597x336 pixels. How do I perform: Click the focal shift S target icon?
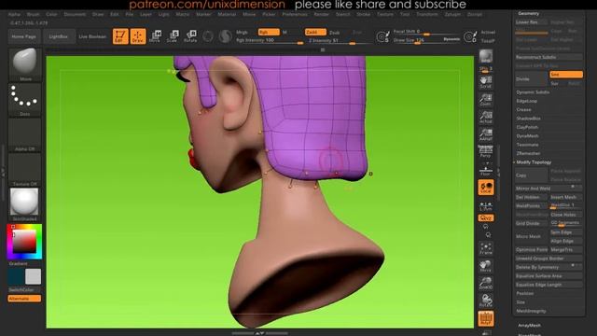pos(382,37)
